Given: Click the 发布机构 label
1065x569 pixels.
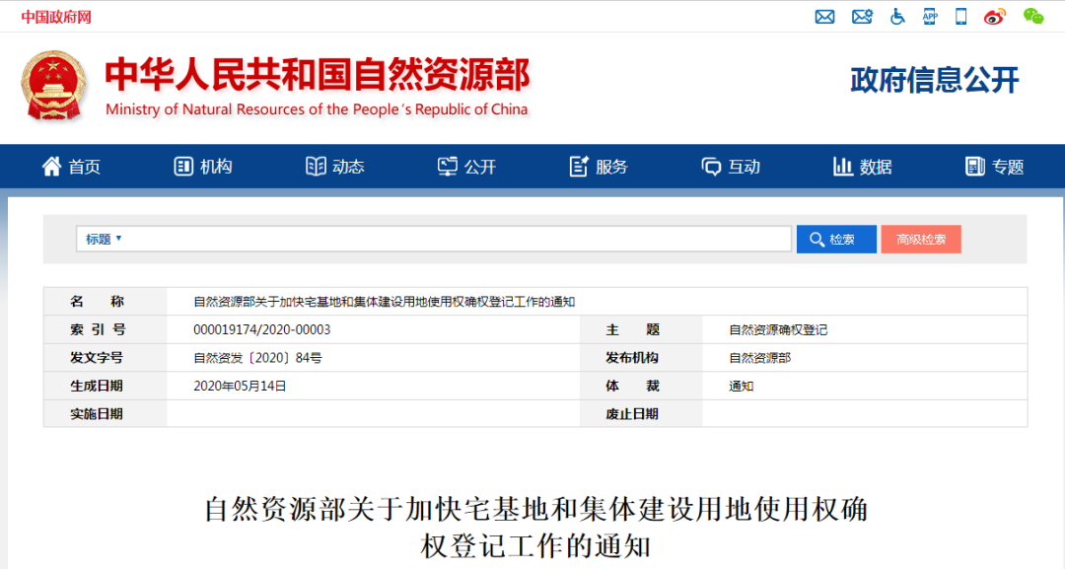Looking at the screenshot, I should [632, 358].
